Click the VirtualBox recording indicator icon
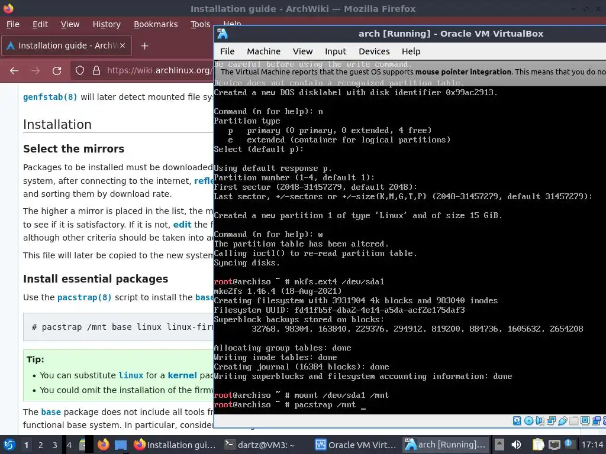 pos(597,421)
